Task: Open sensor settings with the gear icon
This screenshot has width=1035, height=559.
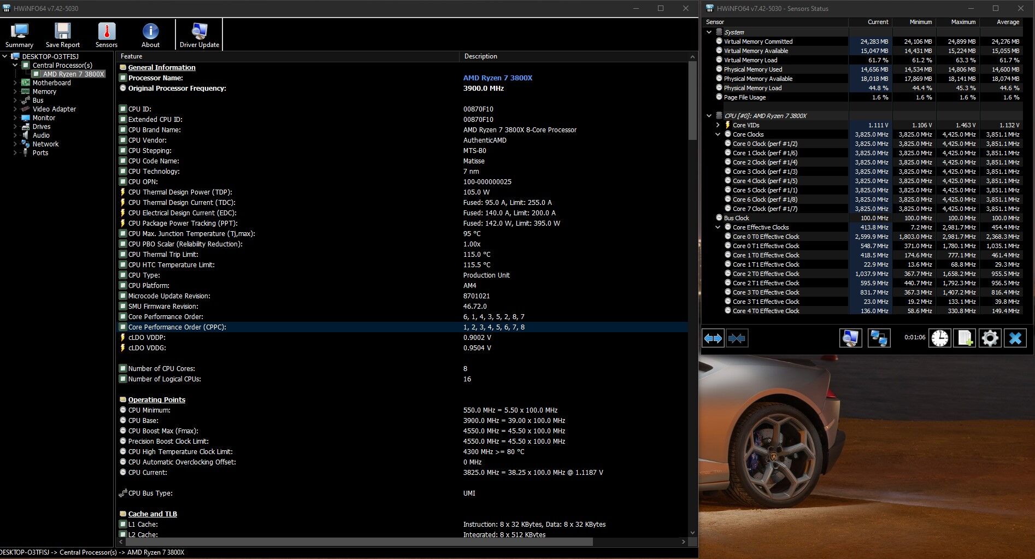Action: [990, 338]
